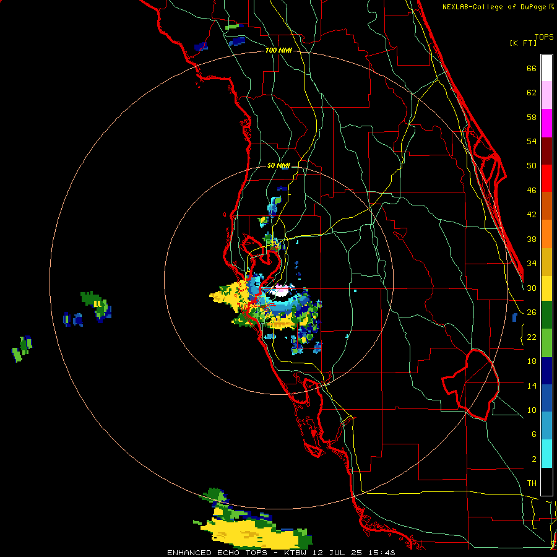Click the 22 legend value
Screen dimensions: 557x557
tap(532, 337)
